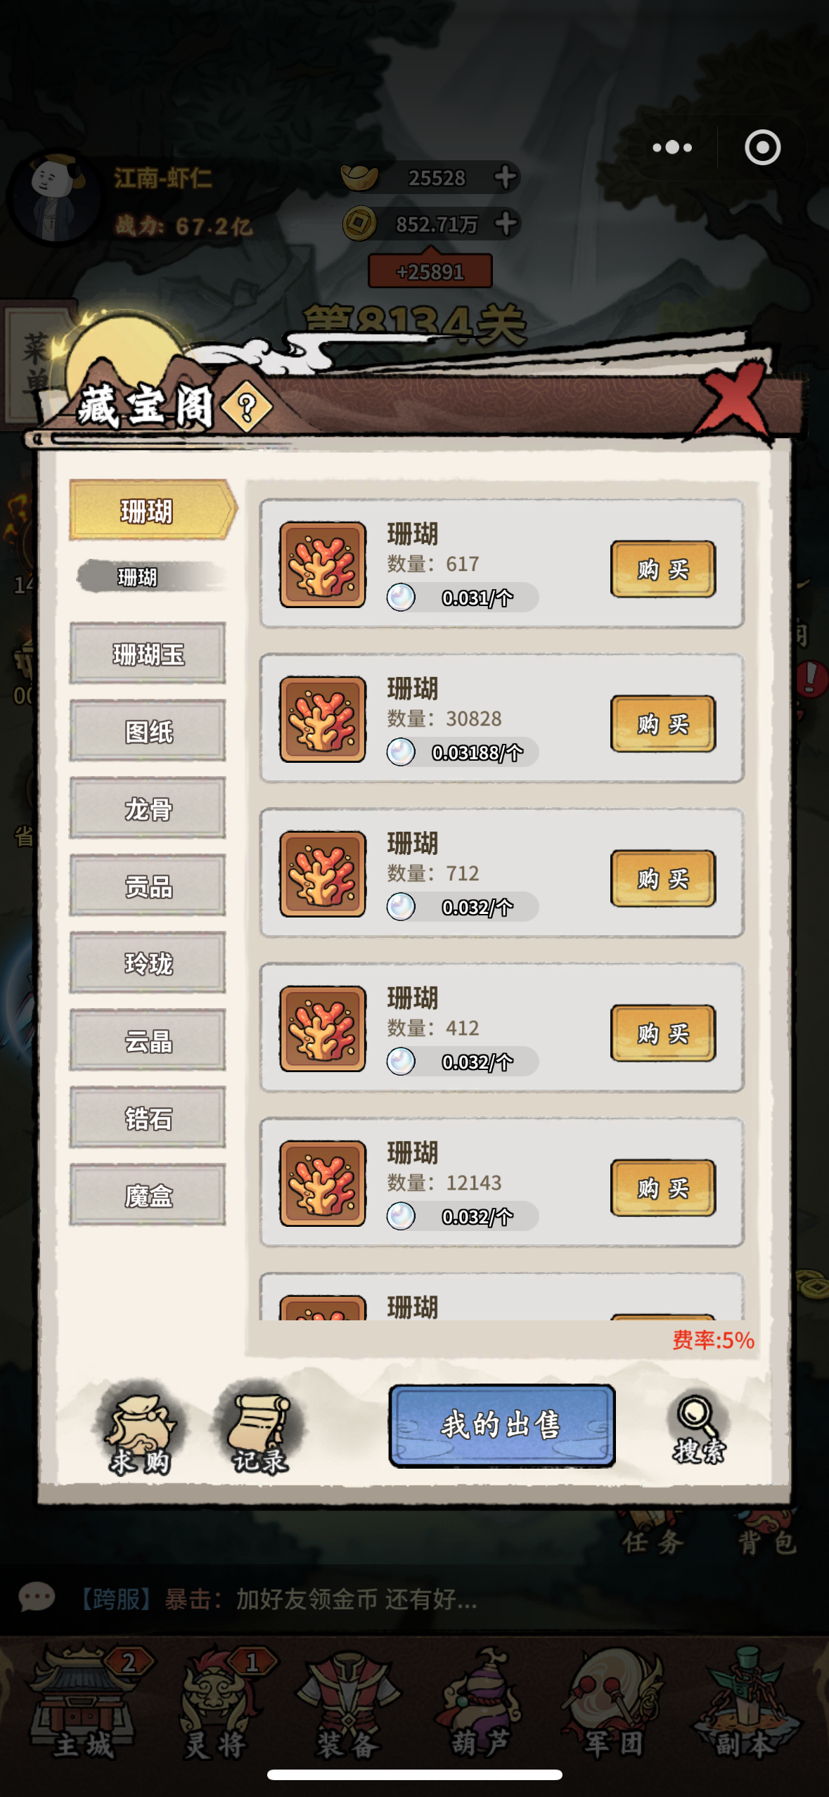
Task: Tap the 搜索 magnifier icon
Action: click(698, 1429)
